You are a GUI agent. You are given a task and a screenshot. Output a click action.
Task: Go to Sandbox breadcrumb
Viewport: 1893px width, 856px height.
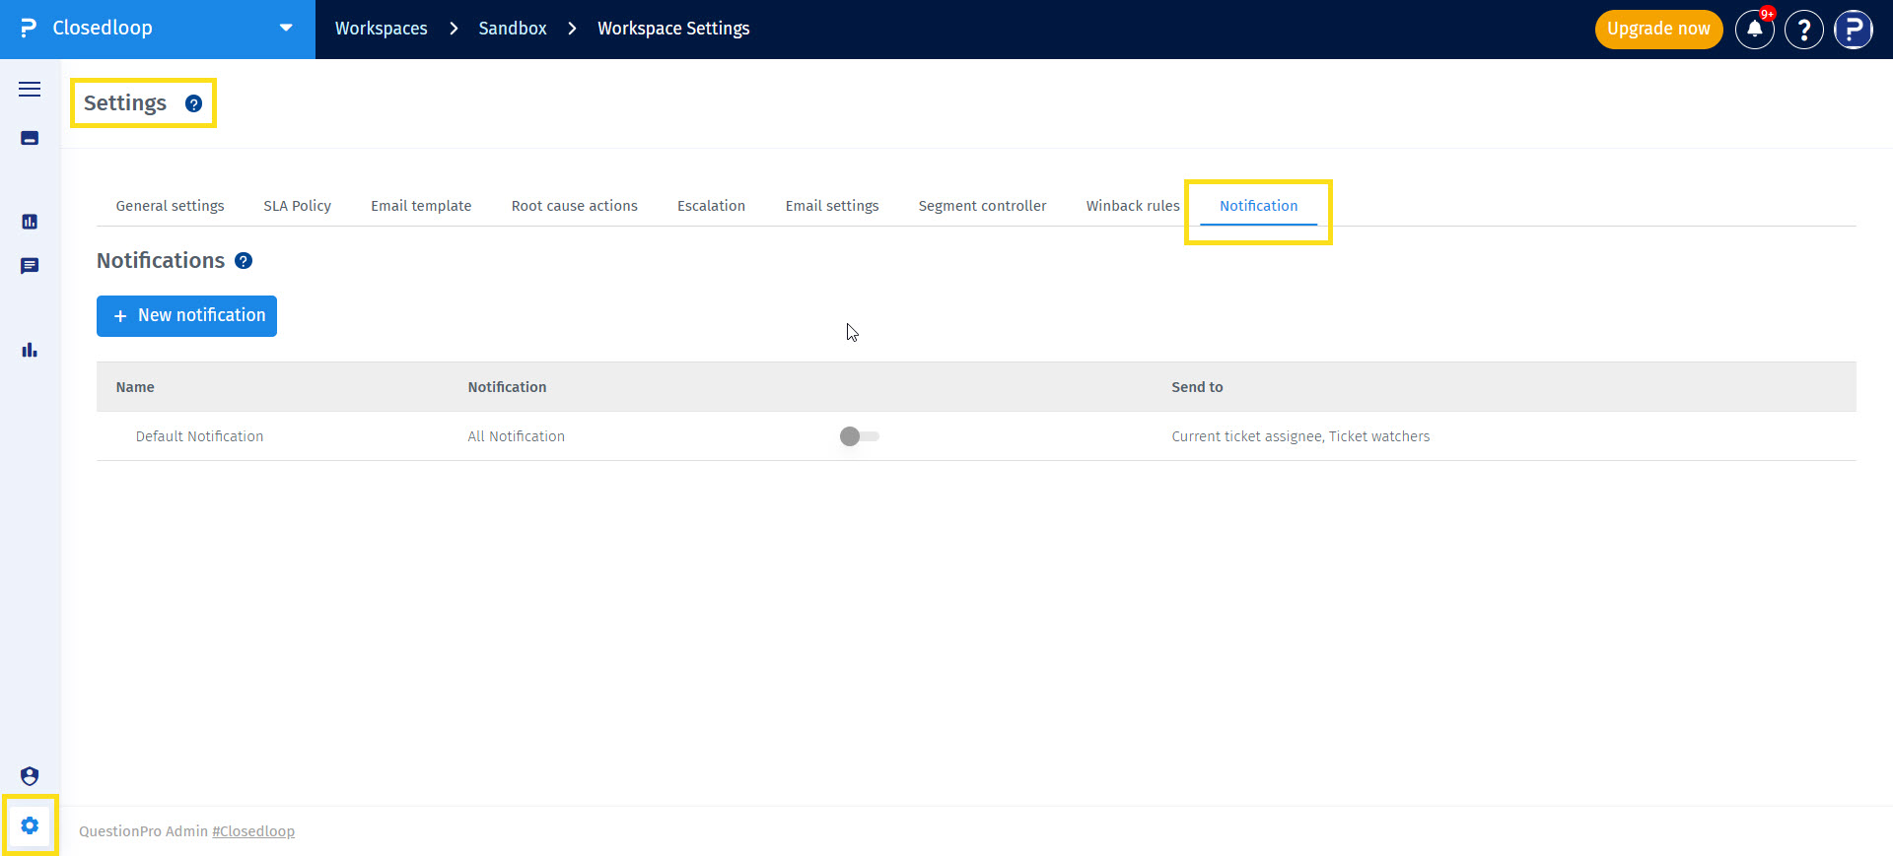pyautogui.click(x=513, y=29)
